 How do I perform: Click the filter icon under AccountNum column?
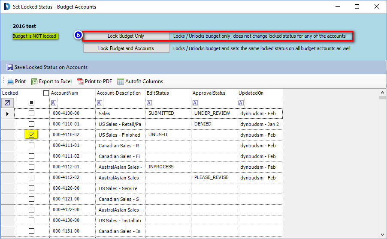[x=54, y=103]
